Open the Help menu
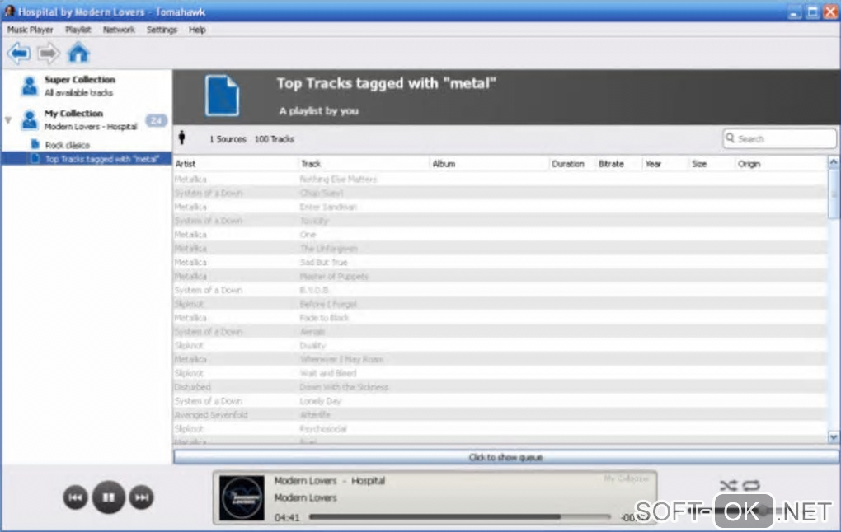This screenshot has height=532, width=841. [197, 30]
